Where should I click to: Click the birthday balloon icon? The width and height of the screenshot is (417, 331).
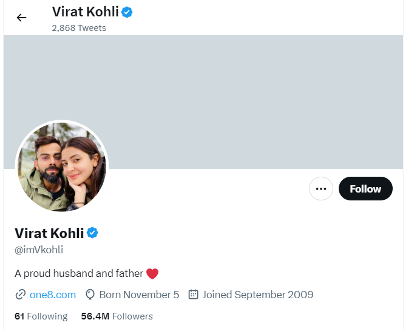pos(90,295)
